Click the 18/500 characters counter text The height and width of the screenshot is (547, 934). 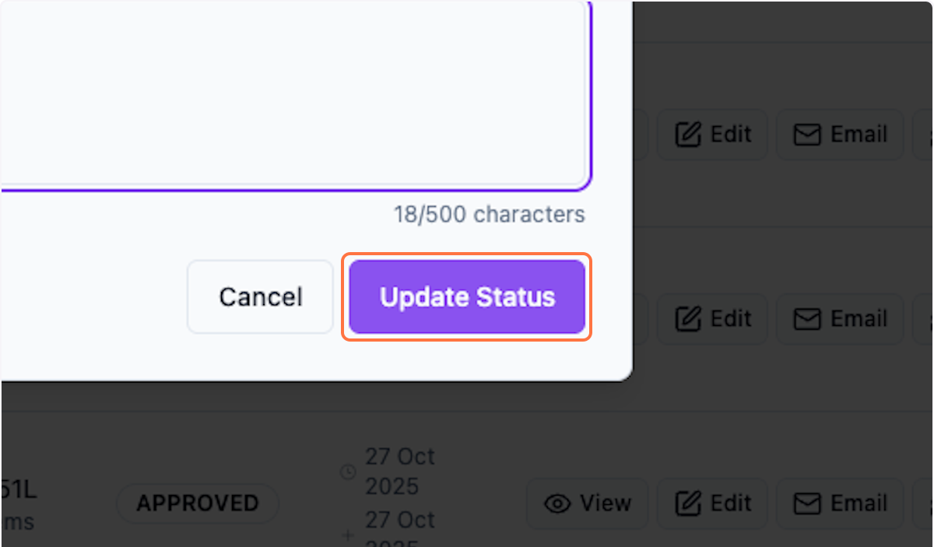[x=489, y=214]
